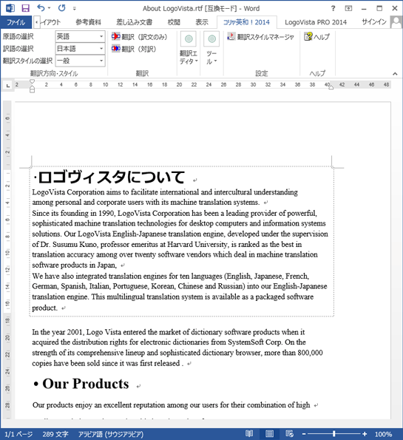403x440 pixels.
Task: Click the Save icon in quick access toolbar
Action: [26, 8]
